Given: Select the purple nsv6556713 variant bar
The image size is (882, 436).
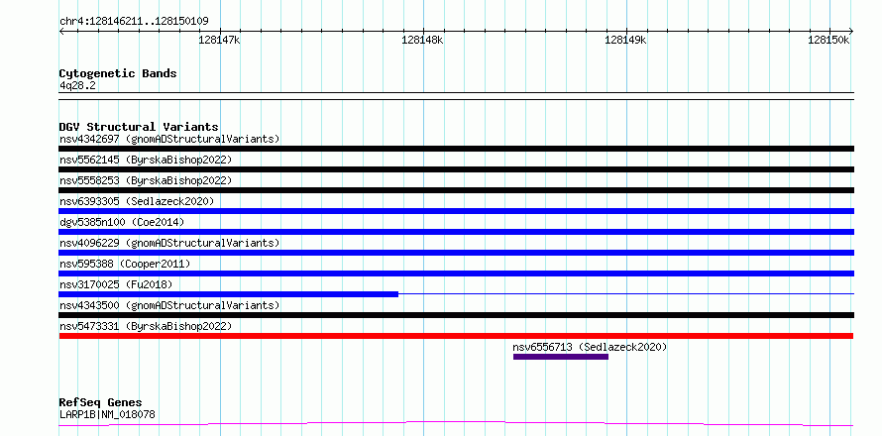Looking at the screenshot, I should 561,357.
